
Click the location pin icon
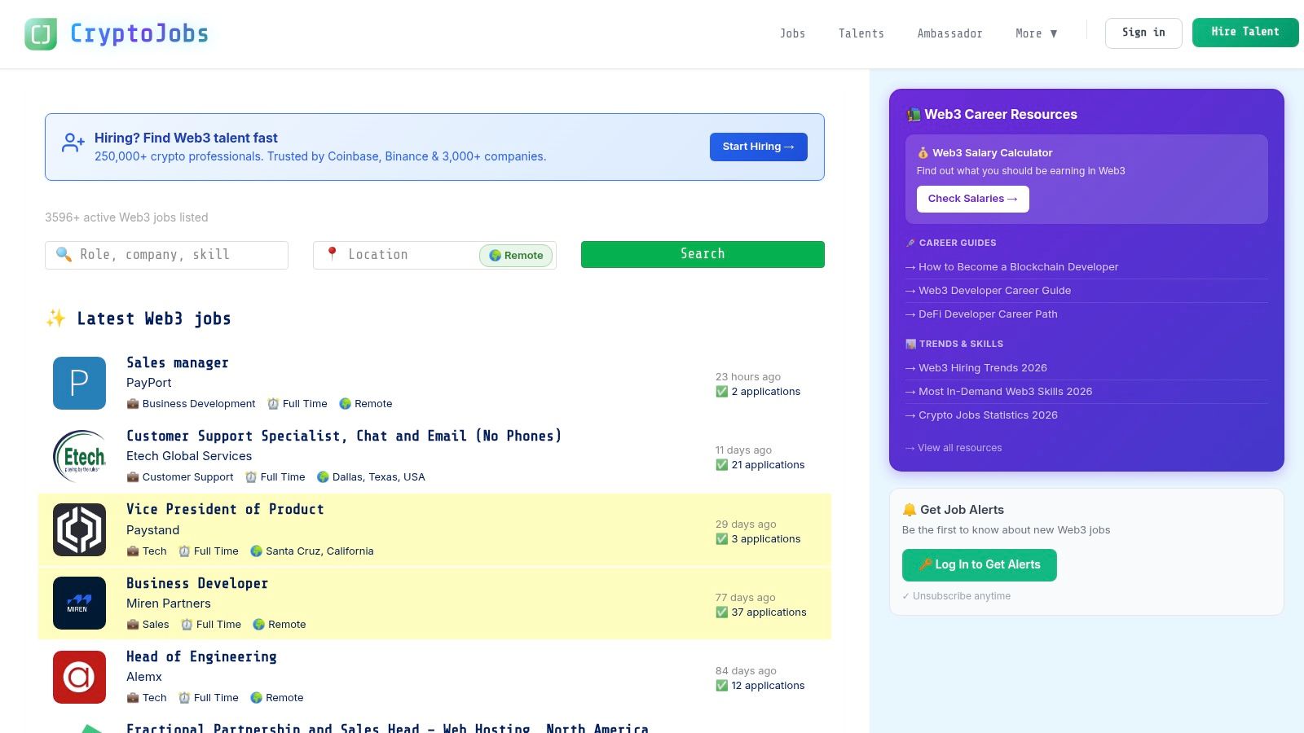click(x=332, y=254)
